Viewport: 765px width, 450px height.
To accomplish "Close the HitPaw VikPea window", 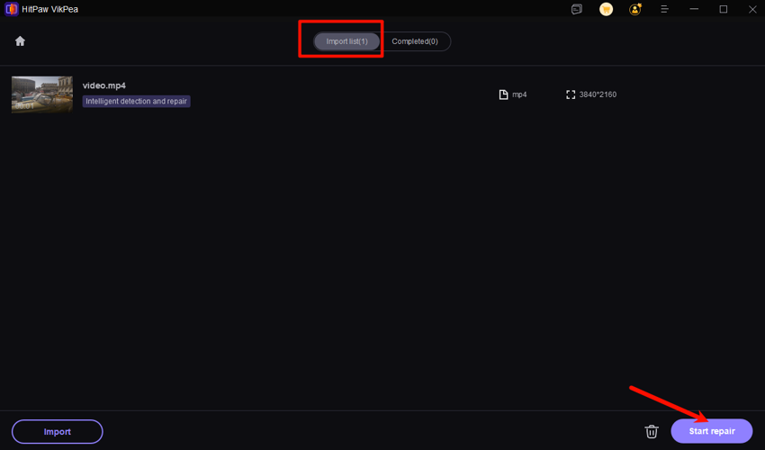I will [x=751, y=9].
